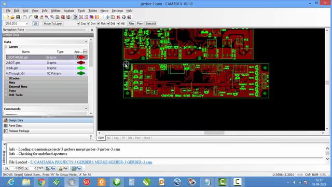
Task: Open the Tables menu
Action: tap(93, 10)
